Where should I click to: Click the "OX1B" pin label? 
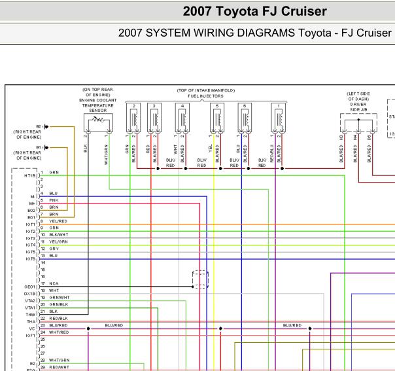[29, 294]
